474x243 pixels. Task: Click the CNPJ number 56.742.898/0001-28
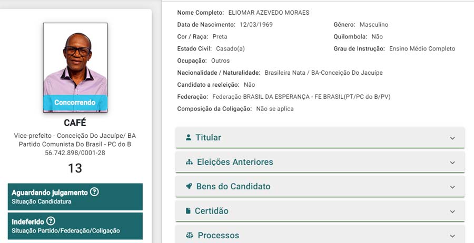point(75,153)
